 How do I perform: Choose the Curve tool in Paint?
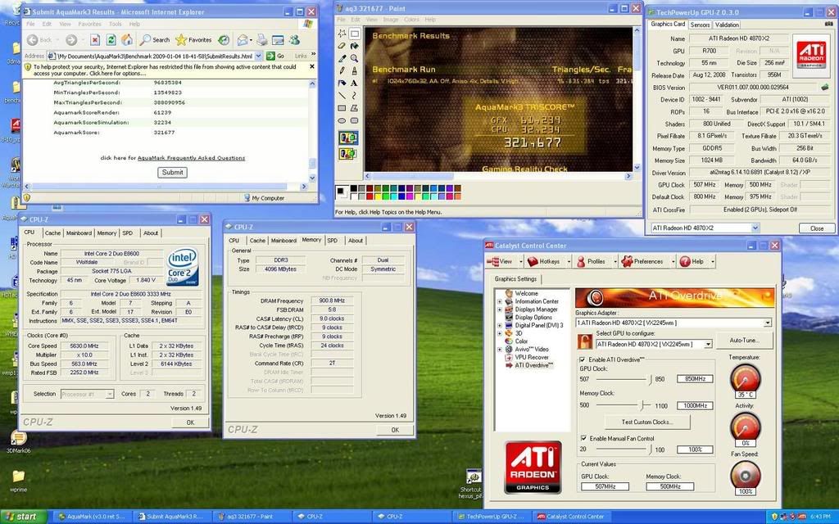[x=354, y=96]
